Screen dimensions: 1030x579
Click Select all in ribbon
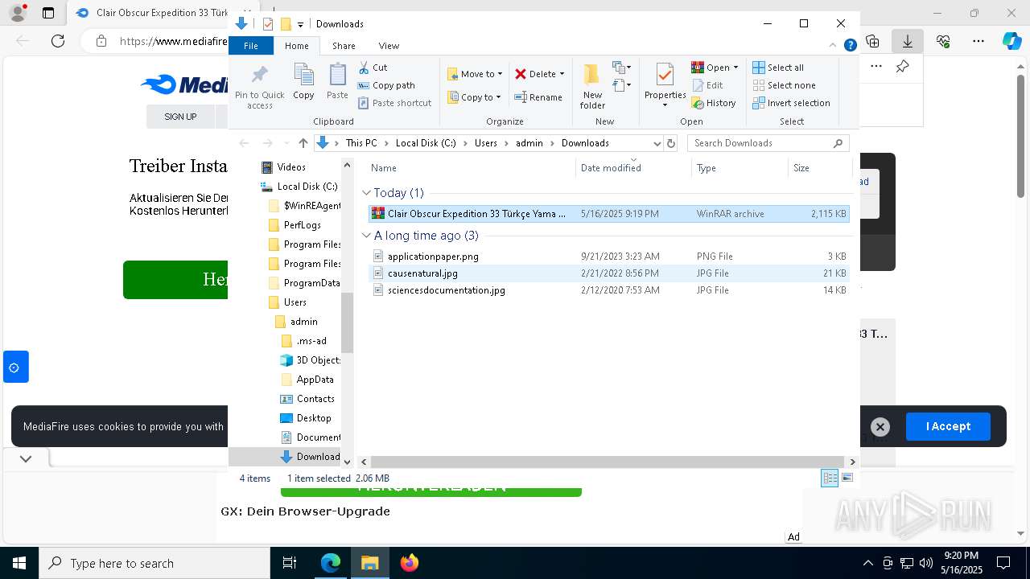778,68
